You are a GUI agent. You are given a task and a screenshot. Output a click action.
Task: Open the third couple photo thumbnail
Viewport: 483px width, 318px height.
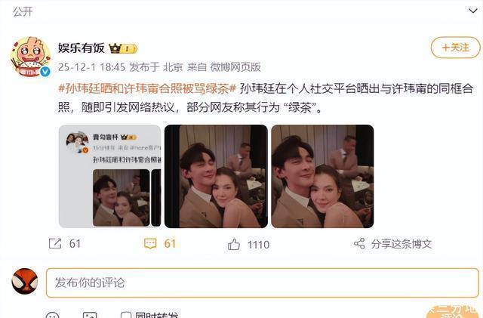(322, 176)
